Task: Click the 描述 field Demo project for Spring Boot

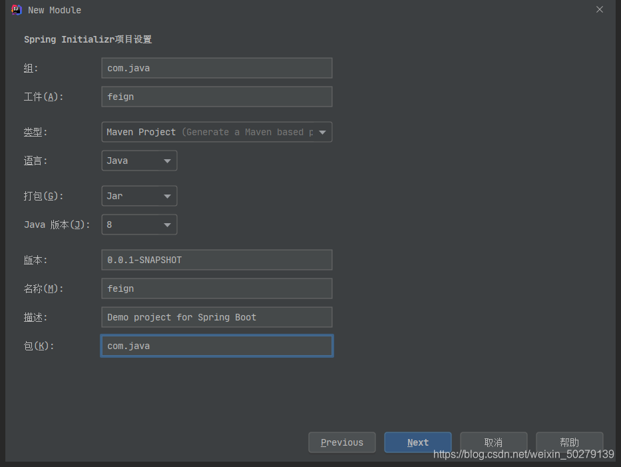Action: tap(216, 317)
